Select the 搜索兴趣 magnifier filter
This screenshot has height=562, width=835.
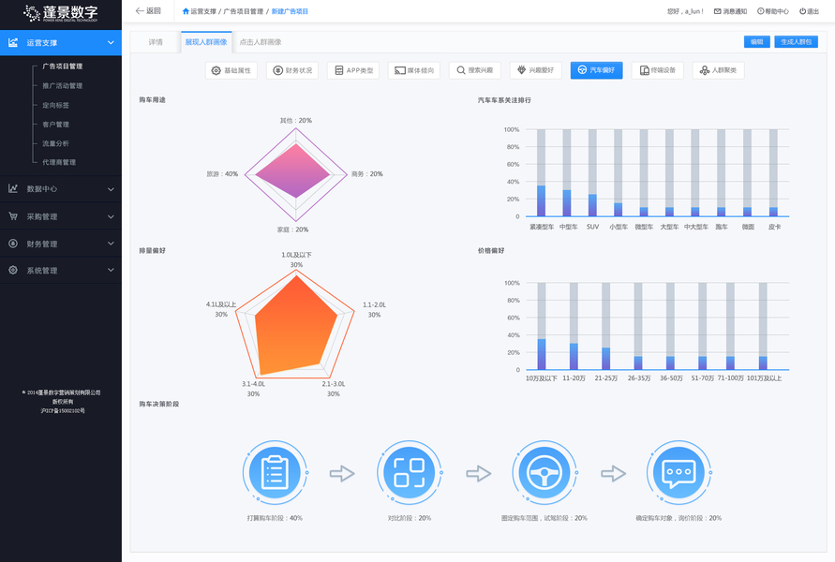pyautogui.click(x=475, y=70)
